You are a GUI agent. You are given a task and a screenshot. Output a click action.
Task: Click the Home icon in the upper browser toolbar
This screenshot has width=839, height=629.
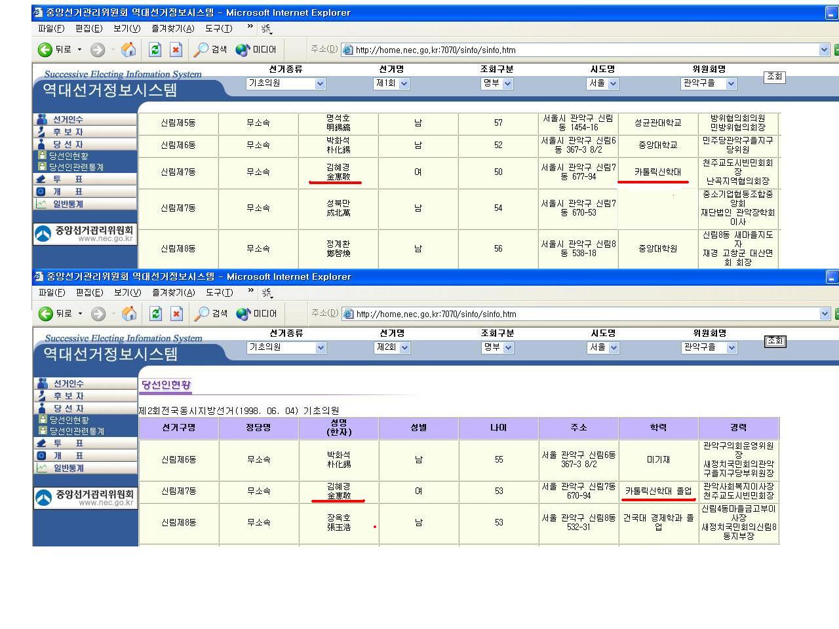point(128,50)
